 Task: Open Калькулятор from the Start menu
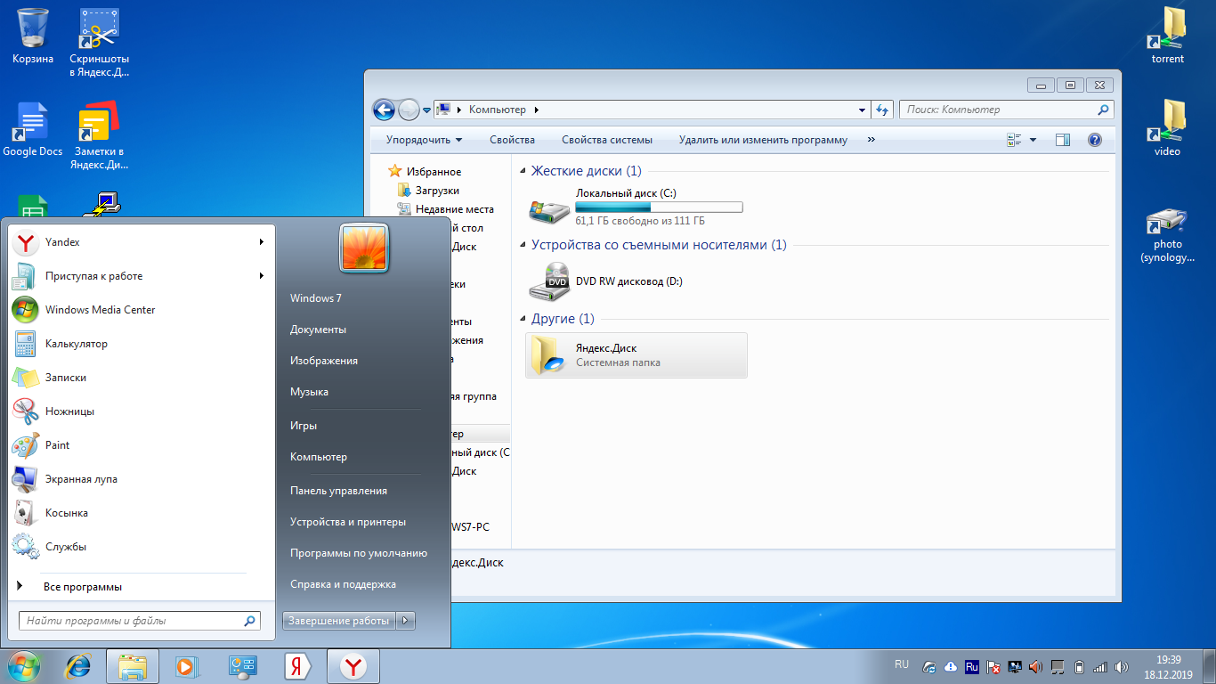(x=76, y=344)
